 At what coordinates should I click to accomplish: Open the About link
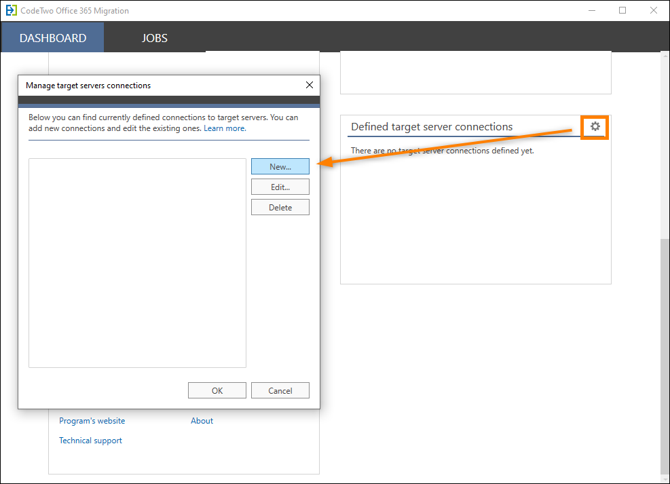202,421
